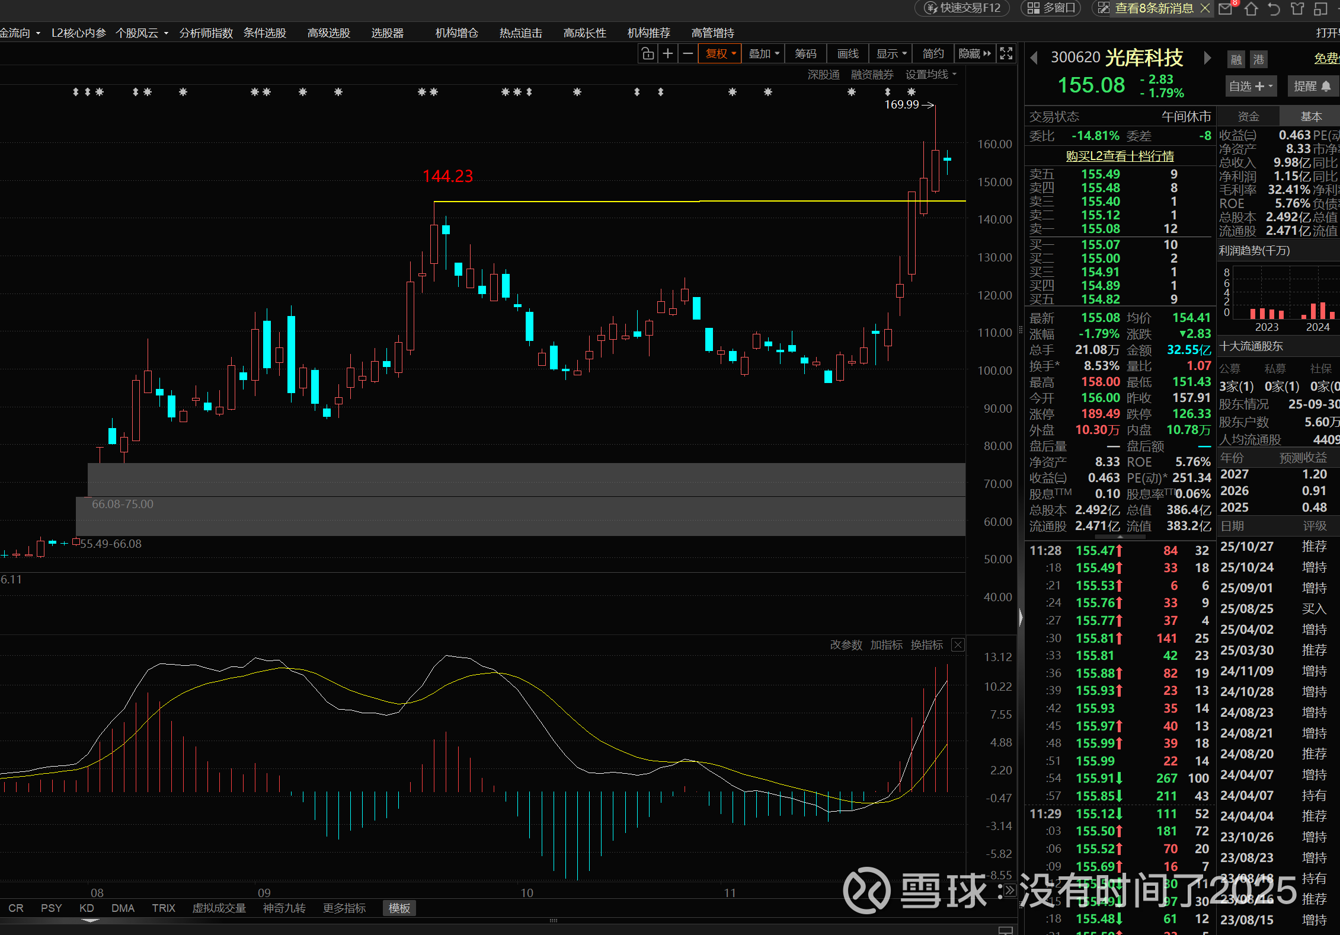Image resolution: width=1340 pixels, height=935 pixels.
Task: Click the 提醒 alert button
Action: point(1312,87)
